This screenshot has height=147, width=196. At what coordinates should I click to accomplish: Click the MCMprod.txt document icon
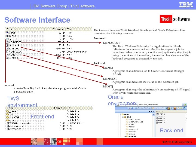[7, 51]
